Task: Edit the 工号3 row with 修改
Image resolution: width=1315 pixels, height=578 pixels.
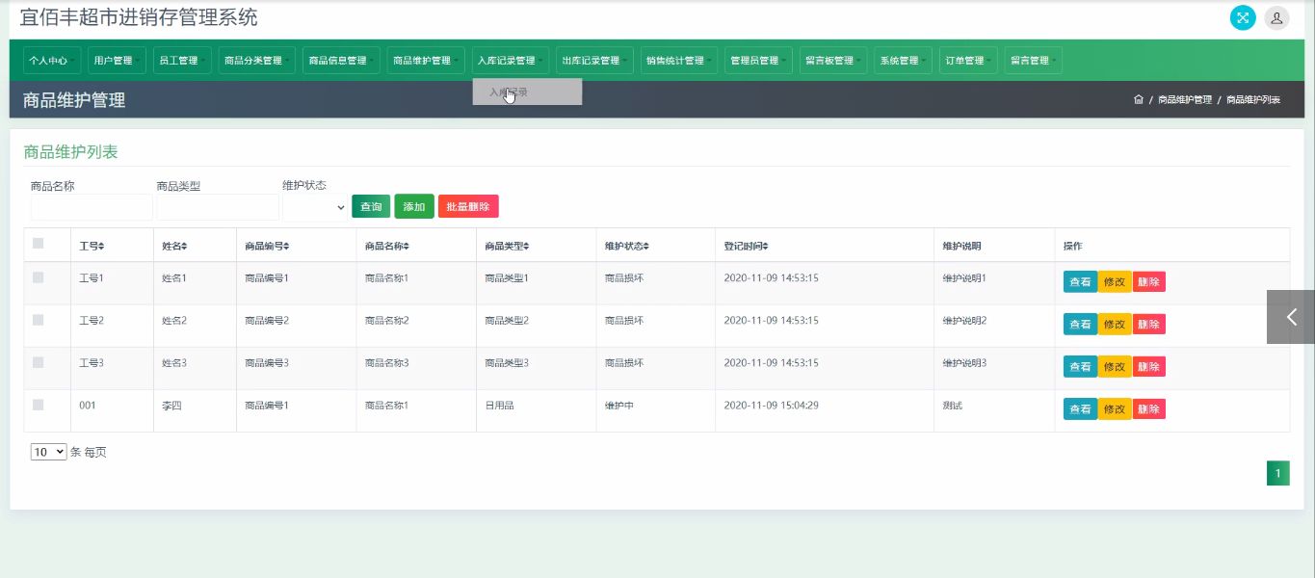Action: [x=1115, y=367]
